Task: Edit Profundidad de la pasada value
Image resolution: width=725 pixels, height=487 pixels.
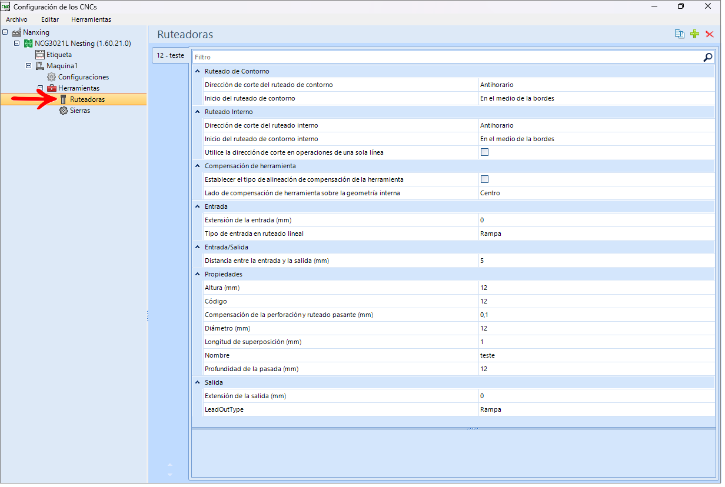Action: point(596,369)
